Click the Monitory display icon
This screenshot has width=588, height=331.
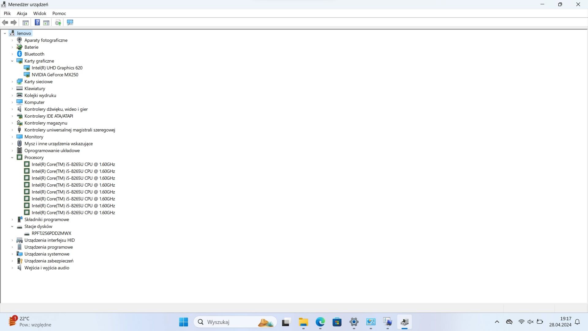[20, 137]
